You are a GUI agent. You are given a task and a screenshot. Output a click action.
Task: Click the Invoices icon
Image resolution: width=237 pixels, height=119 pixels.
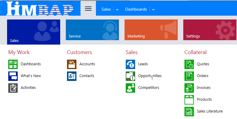point(189,88)
